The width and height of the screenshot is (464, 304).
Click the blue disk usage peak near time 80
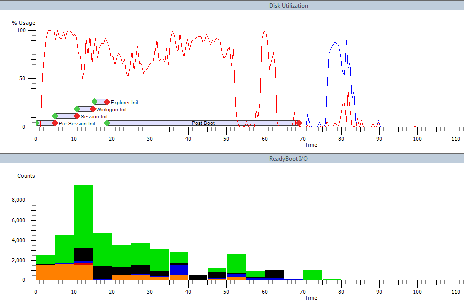[x=336, y=43]
